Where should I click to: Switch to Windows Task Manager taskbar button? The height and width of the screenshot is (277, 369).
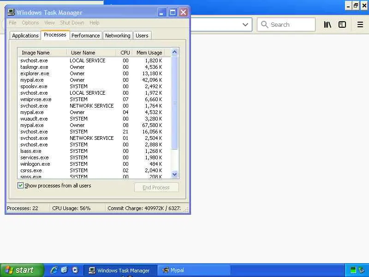[120, 271]
